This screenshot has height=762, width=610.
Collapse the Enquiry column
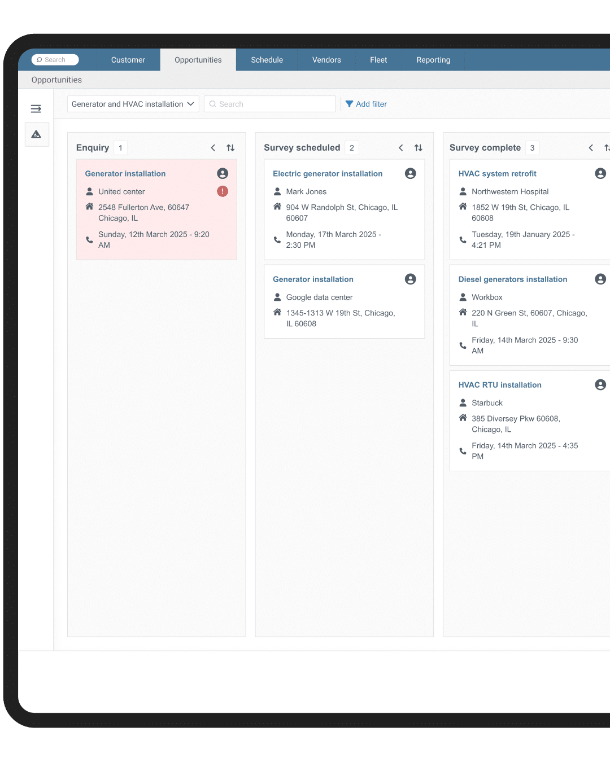(213, 147)
